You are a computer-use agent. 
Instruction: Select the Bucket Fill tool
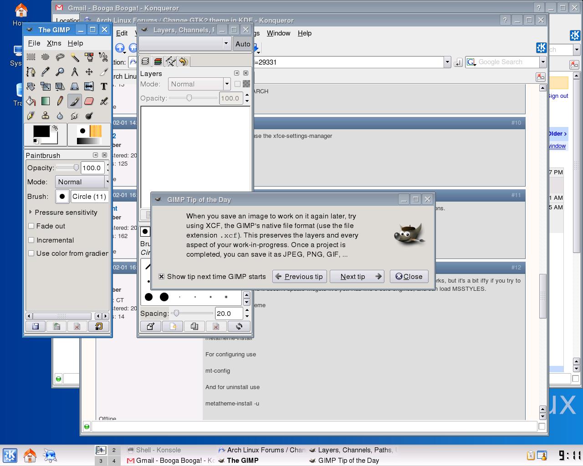pos(31,101)
